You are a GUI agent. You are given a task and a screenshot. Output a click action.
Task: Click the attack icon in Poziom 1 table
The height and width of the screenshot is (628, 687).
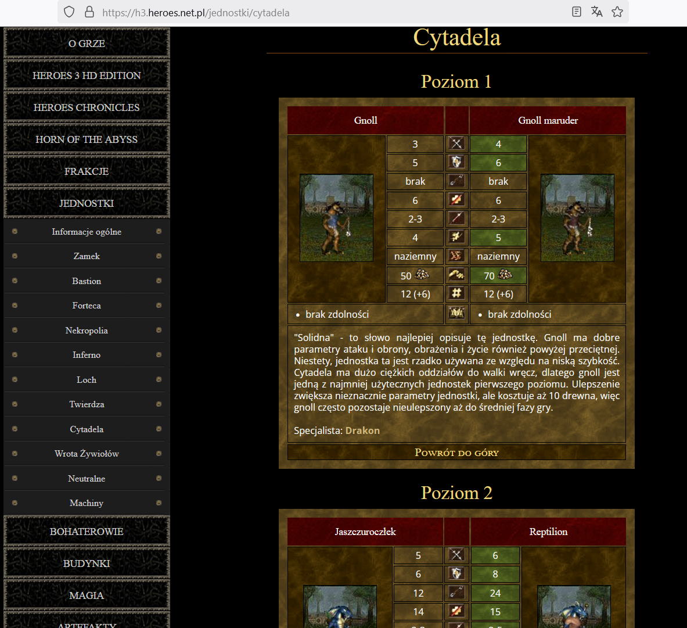coord(456,143)
